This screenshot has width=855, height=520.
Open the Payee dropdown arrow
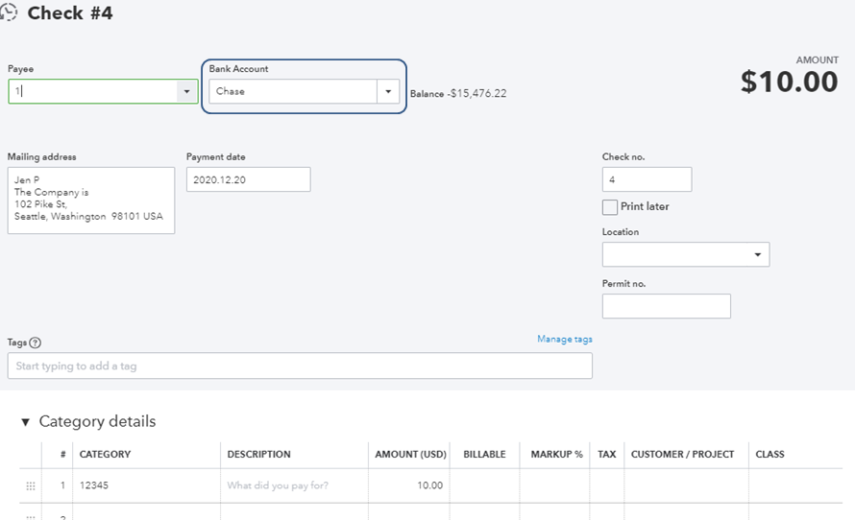pos(185,92)
